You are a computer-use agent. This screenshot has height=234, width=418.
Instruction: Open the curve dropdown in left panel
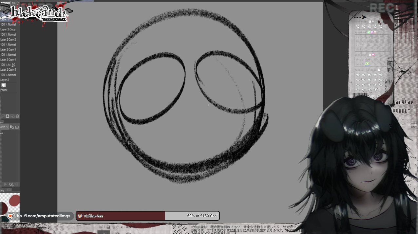tap(4, 127)
